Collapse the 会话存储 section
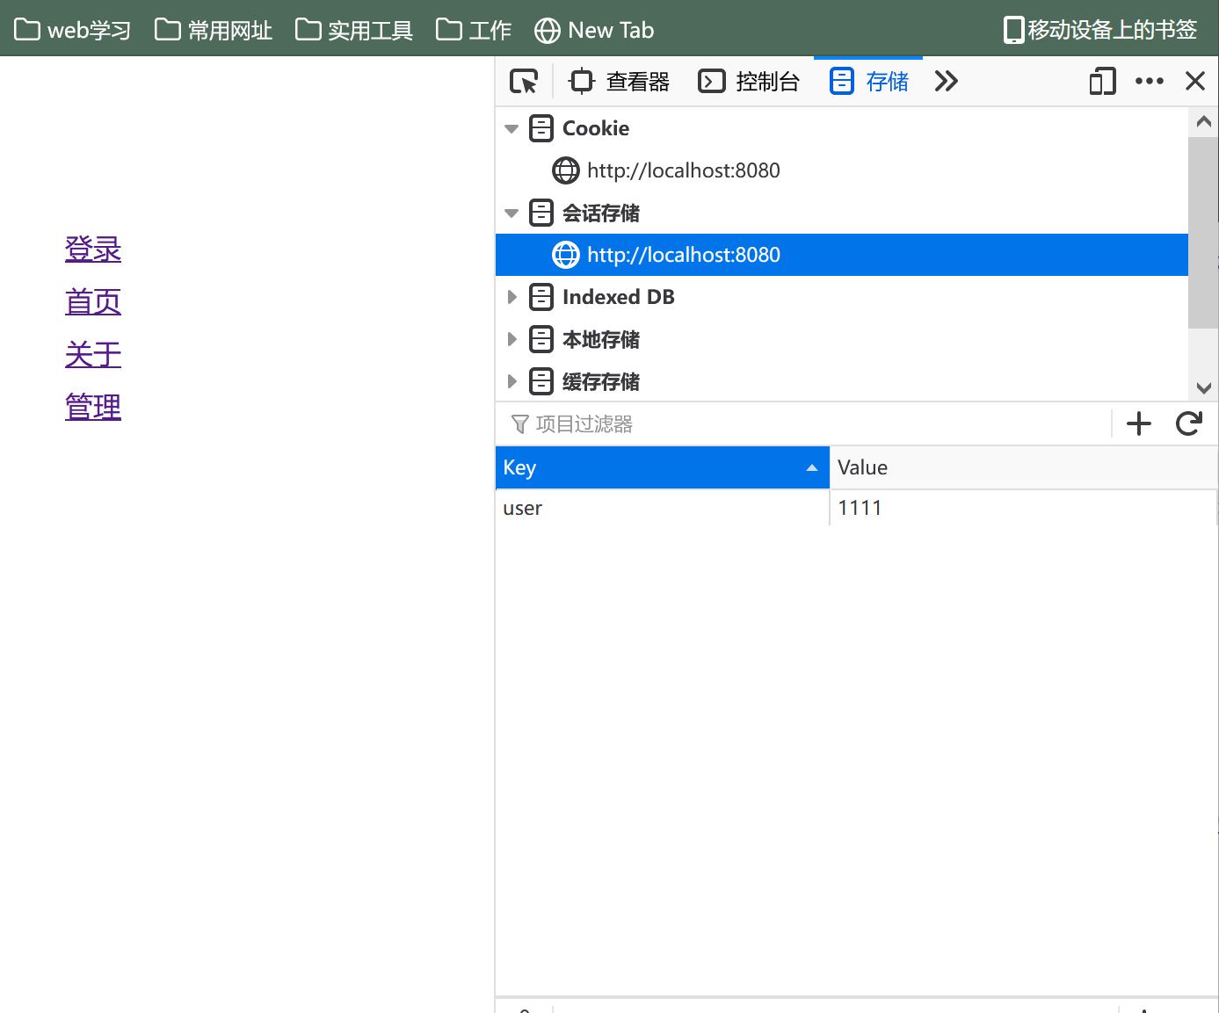The height and width of the screenshot is (1013, 1219). [512, 213]
